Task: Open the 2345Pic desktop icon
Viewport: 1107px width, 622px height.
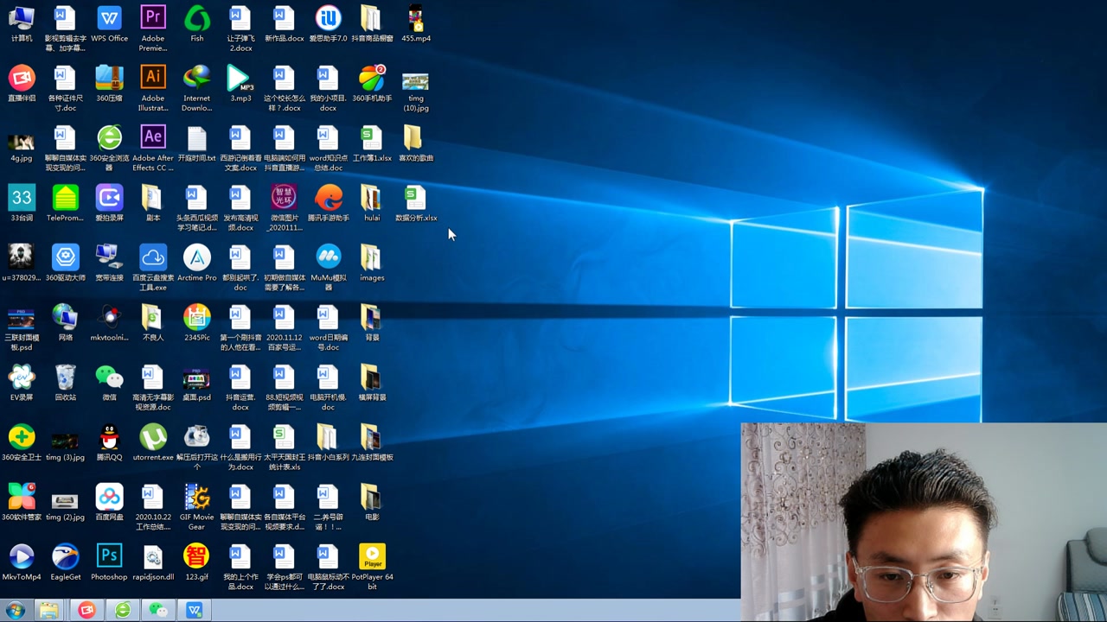Action: pos(197,322)
